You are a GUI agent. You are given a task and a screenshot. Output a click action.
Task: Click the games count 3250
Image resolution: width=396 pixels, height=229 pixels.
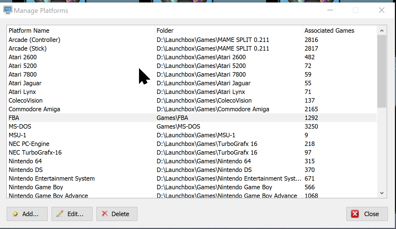(311, 126)
